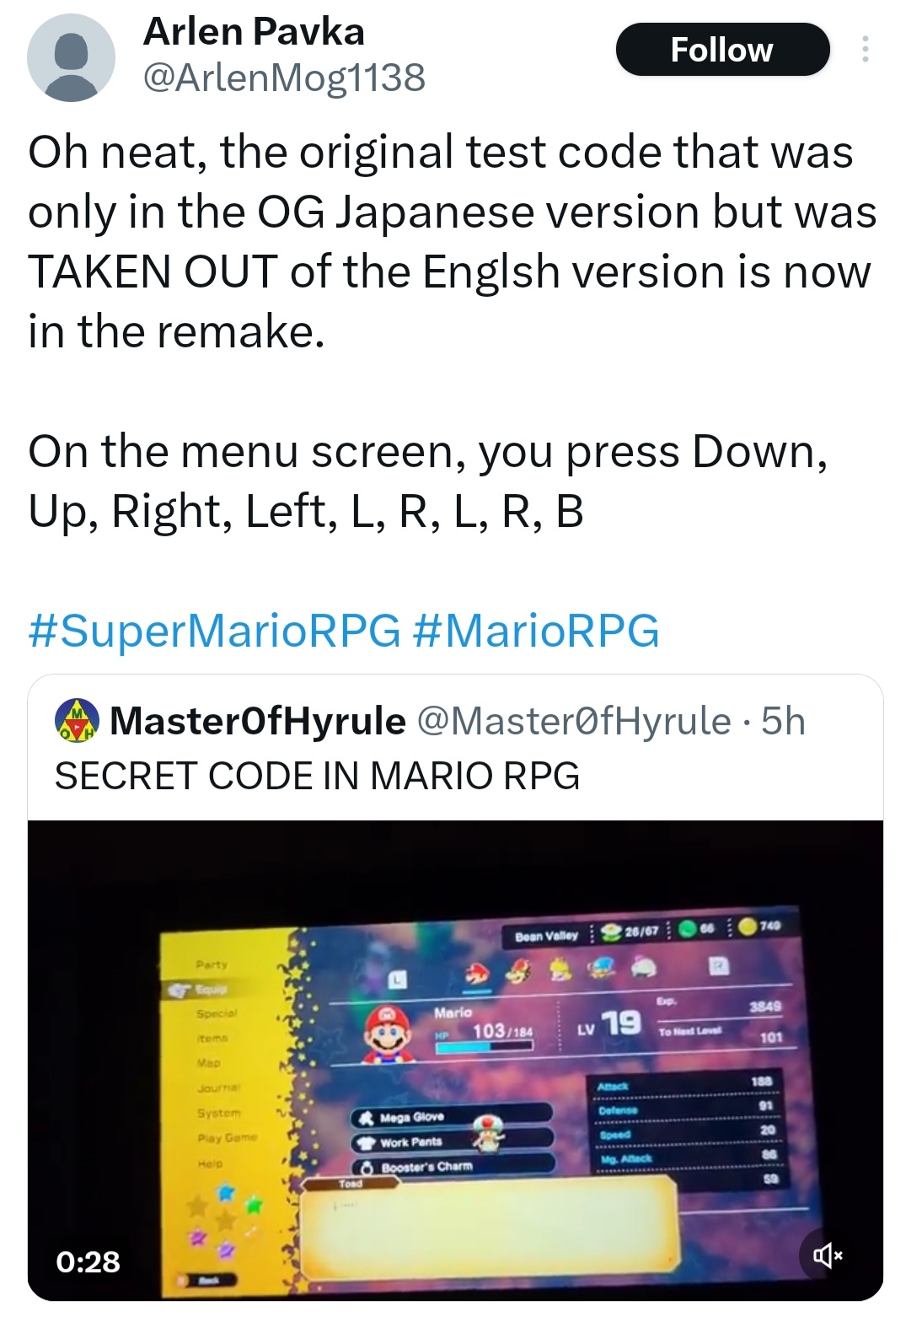906x1333 pixels.
Task: Open Arlen Pavka display name
Action: click(254, 32)
